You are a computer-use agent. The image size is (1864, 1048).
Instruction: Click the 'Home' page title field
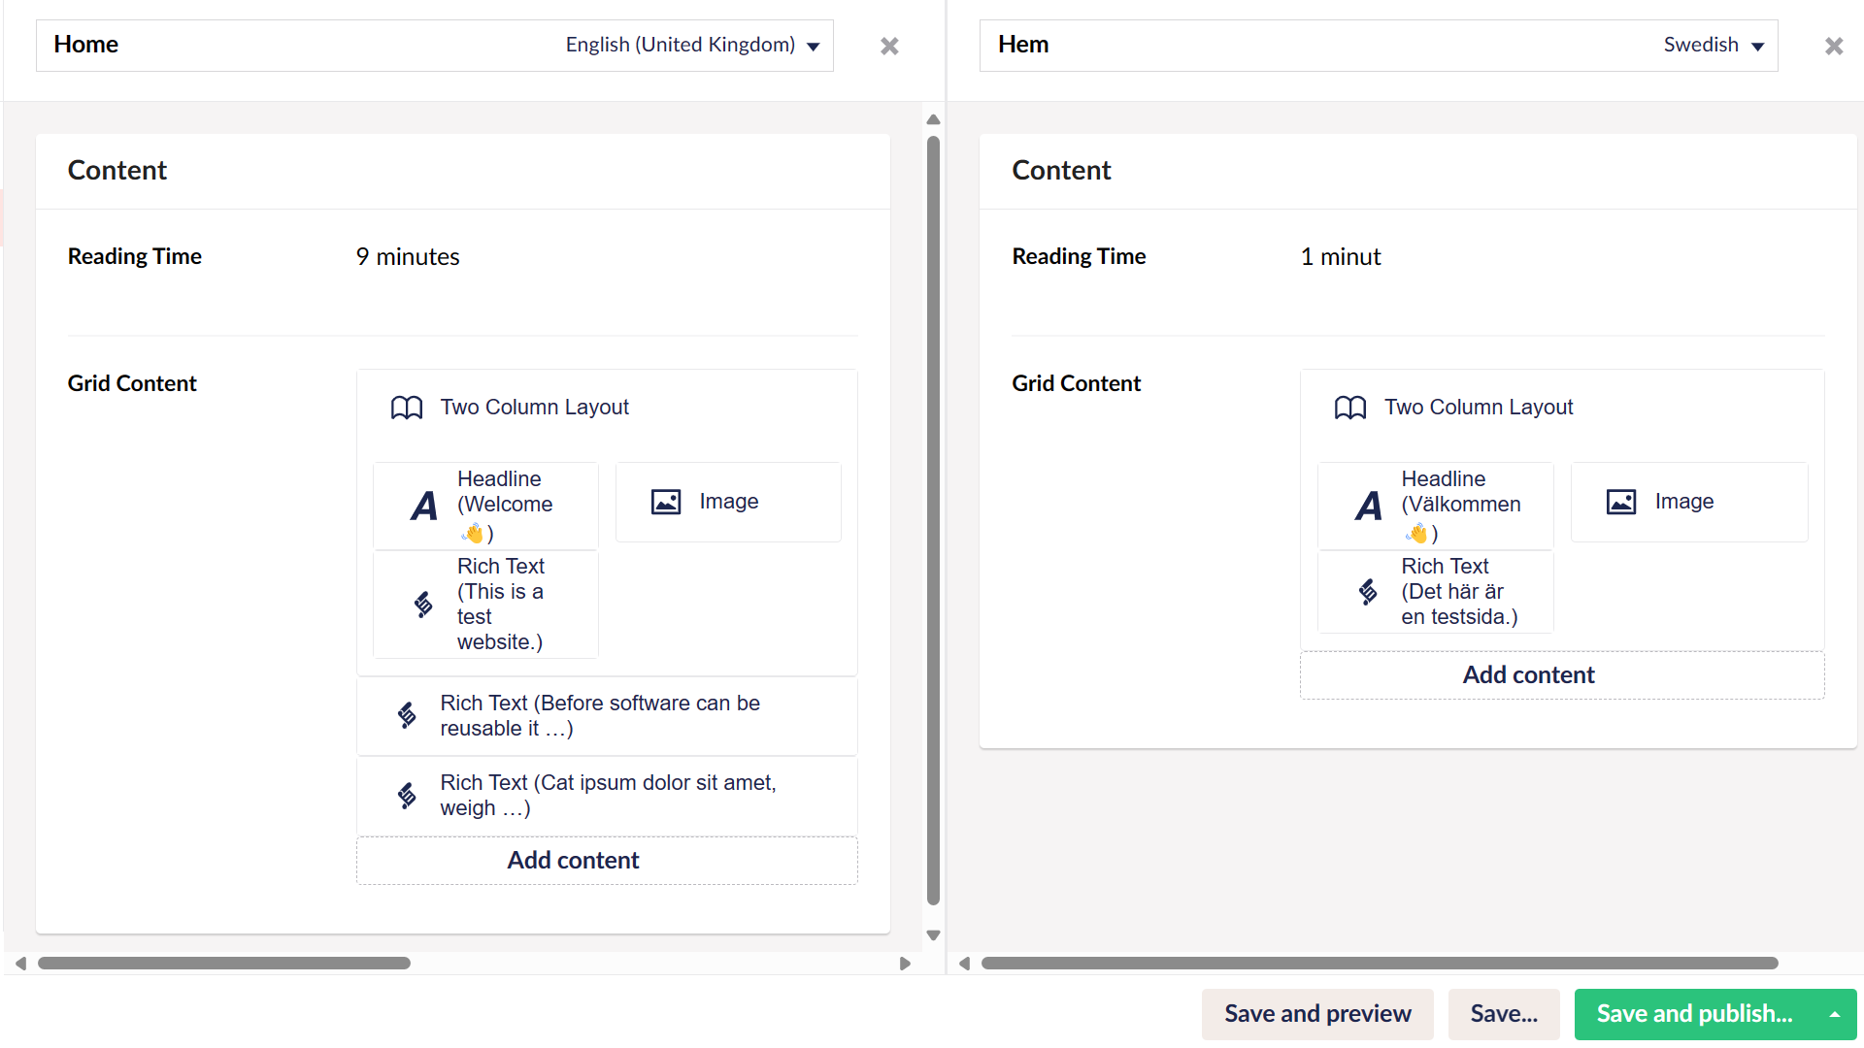86,45
